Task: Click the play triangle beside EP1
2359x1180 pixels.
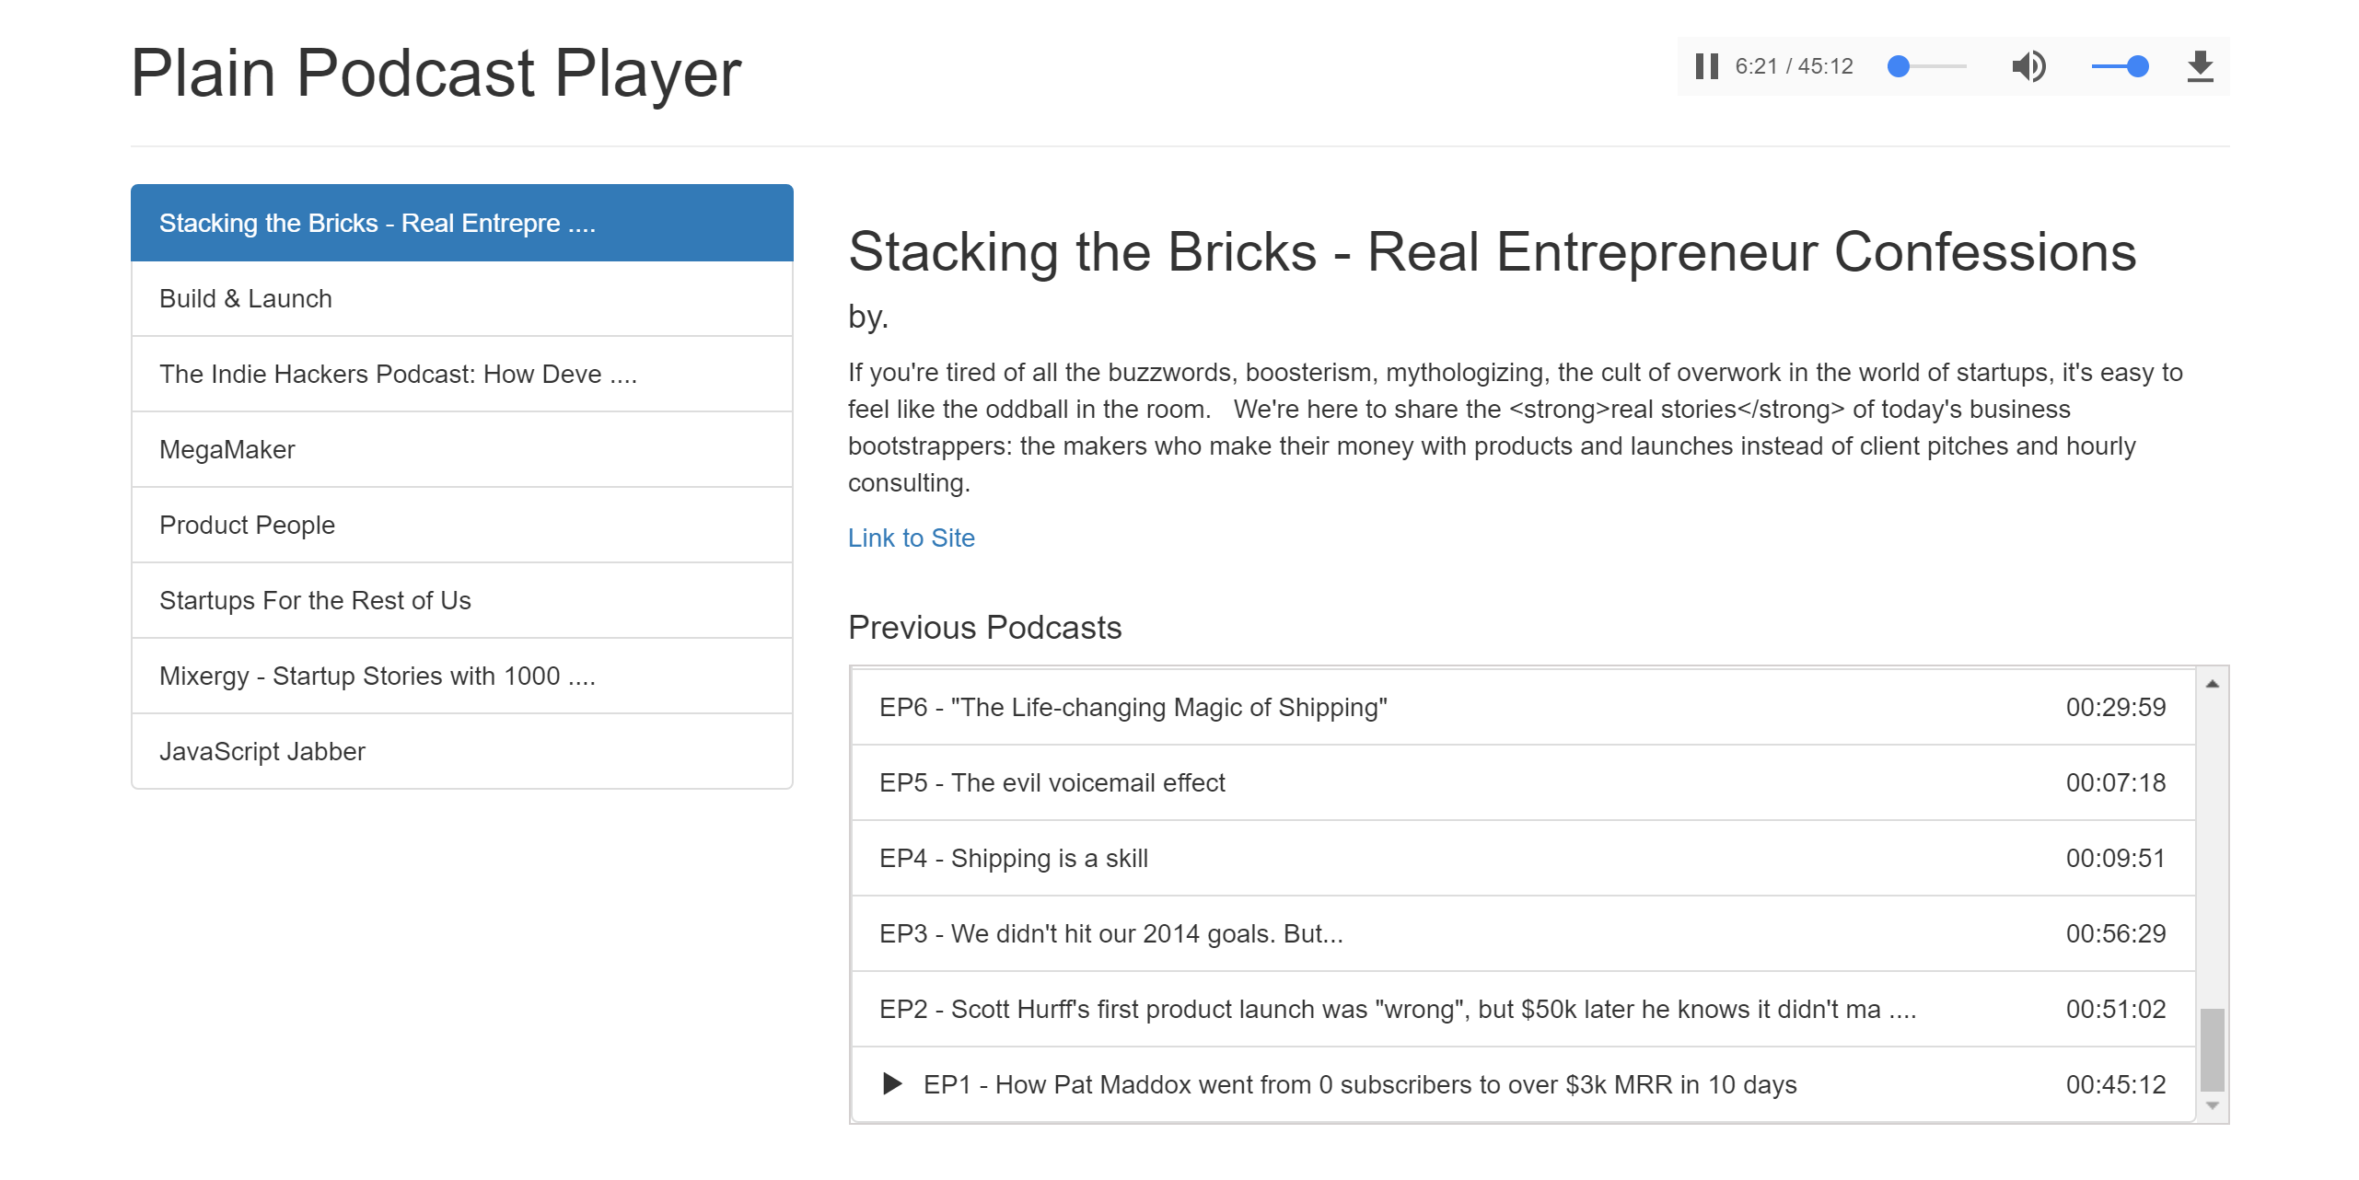Action: [891, 1083]
